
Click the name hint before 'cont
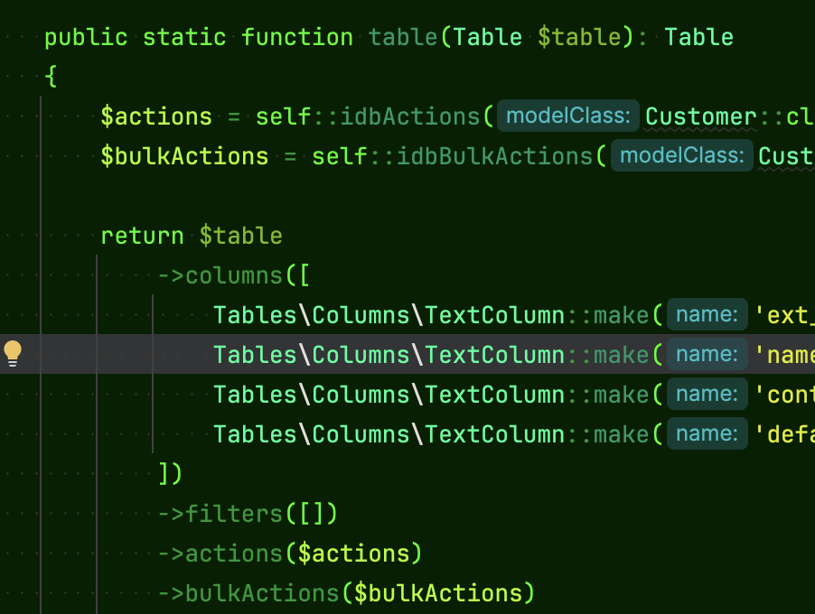(707, 394)
